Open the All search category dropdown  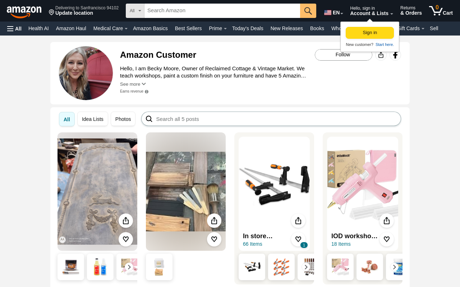click(135, 11)
